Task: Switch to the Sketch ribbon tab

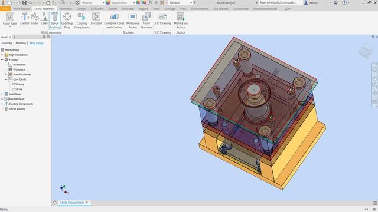Action: (x=112, y=9)
